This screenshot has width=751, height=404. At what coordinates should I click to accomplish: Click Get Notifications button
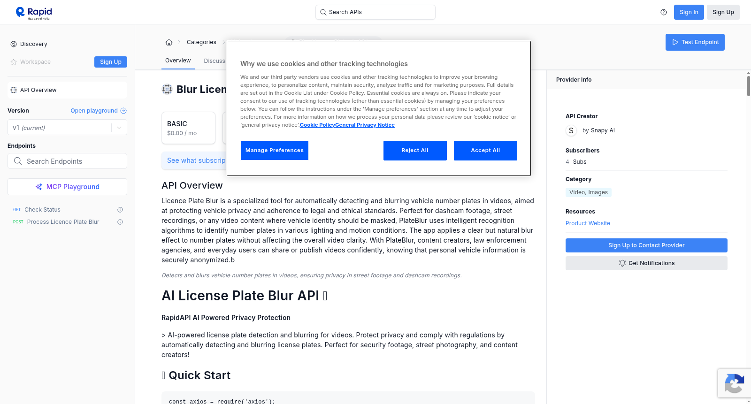pos(646,263)
